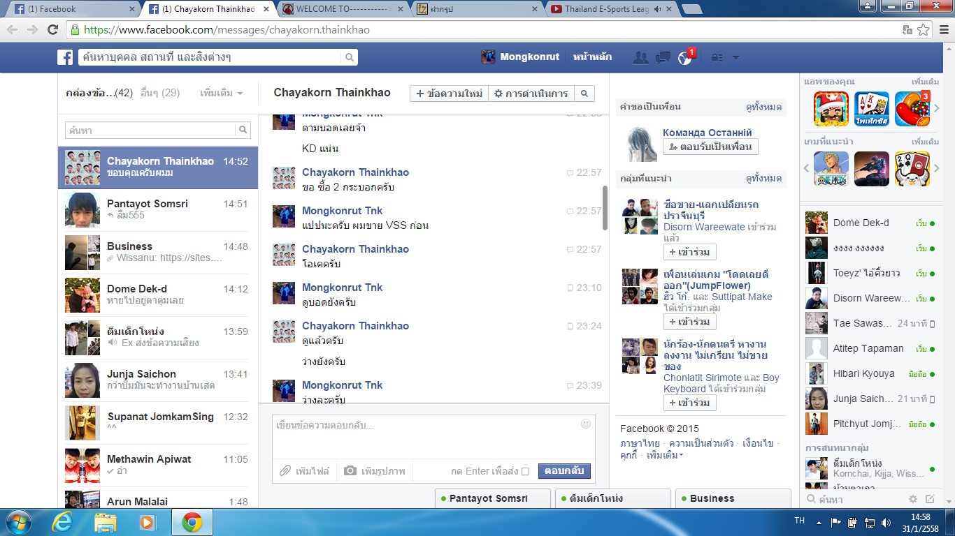
Task: Open volume control in system tray
Action: (x=886, y=522)
